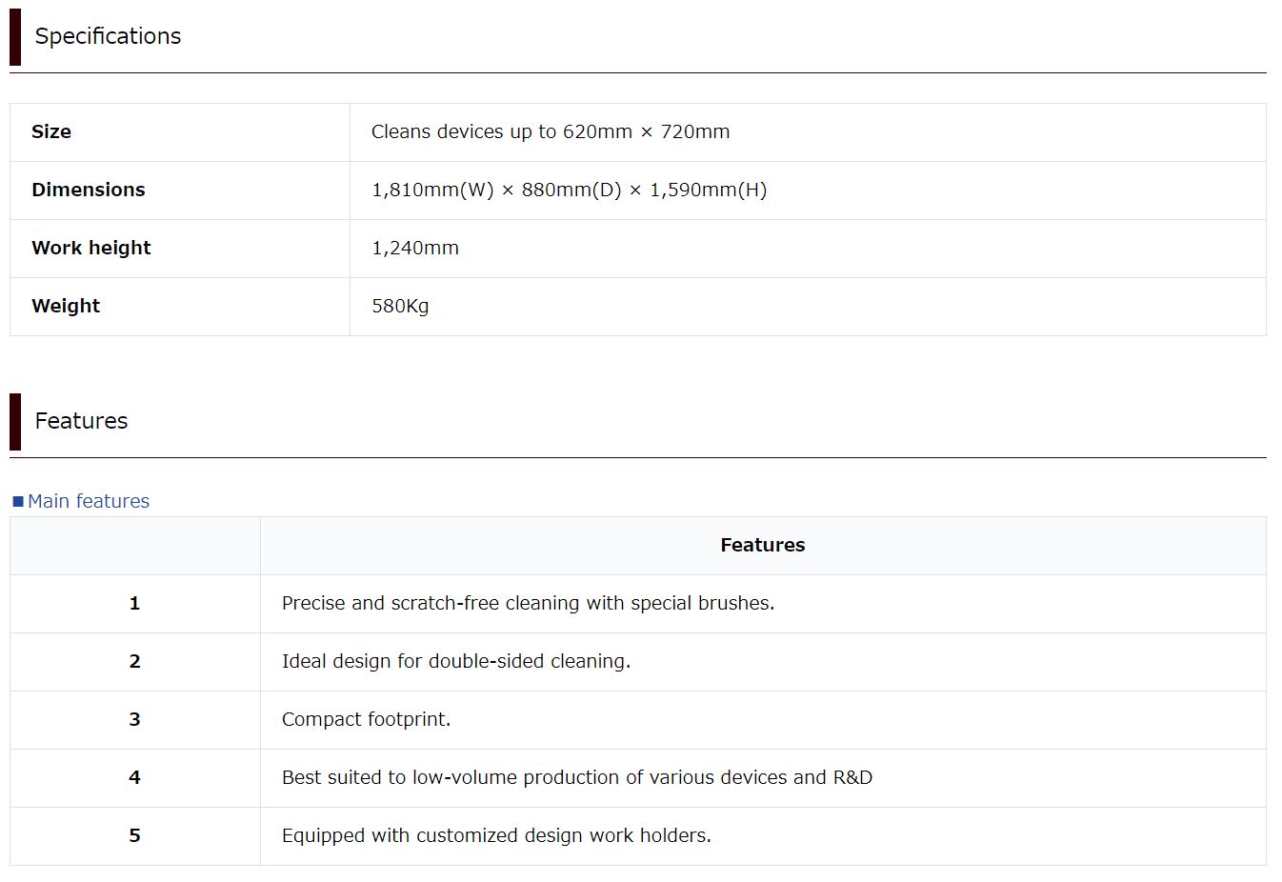This screenshot has width=1282, height=882.
Task: Click the Compact footprint feature text
Action: (x=366, y=719)
